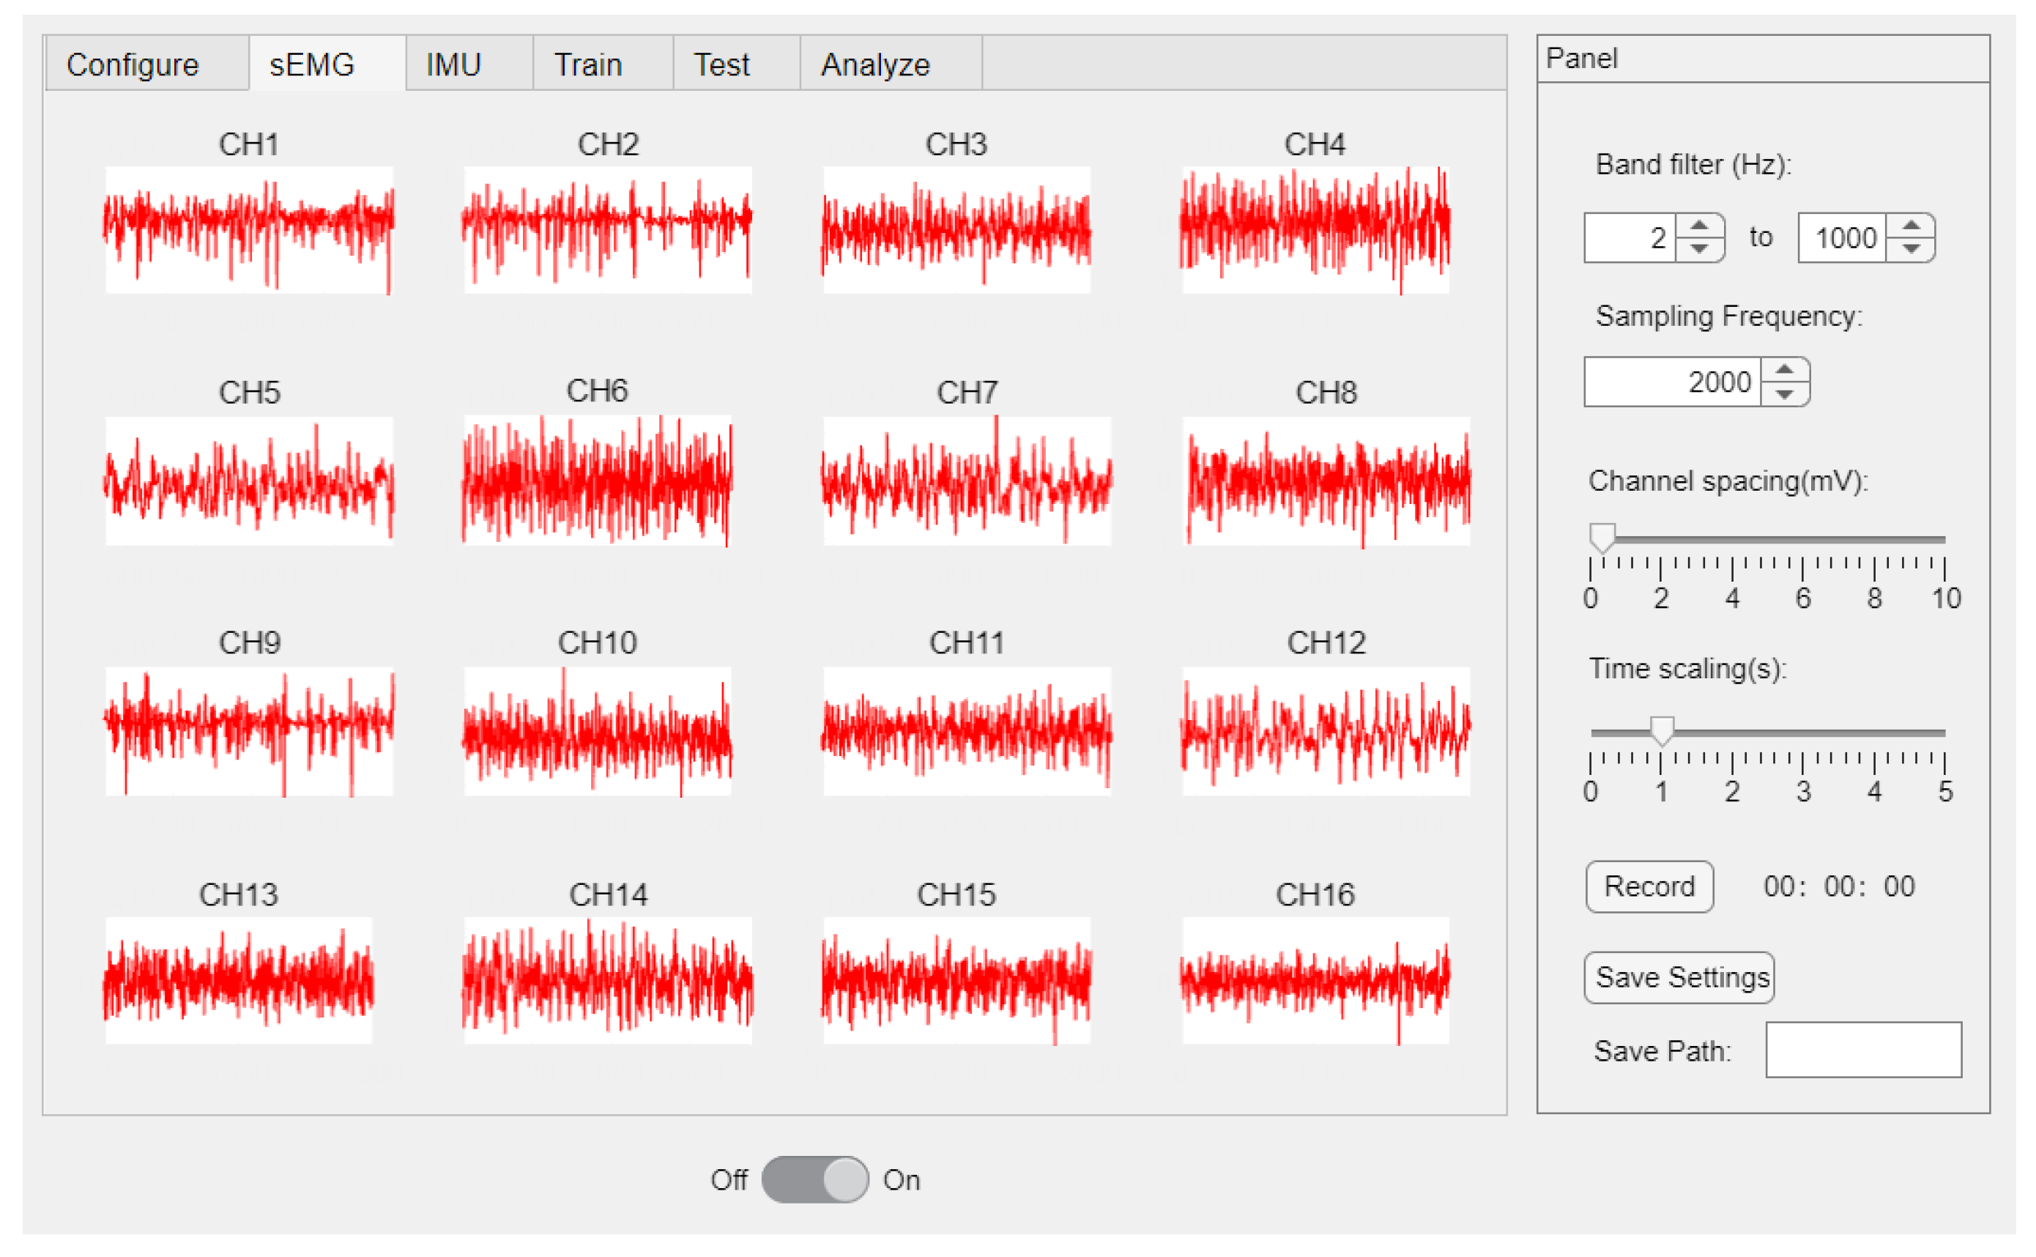This screenshot has height=1257, width=2036.
Task: Decrease the band filter lower limit
Action: 1698,248
